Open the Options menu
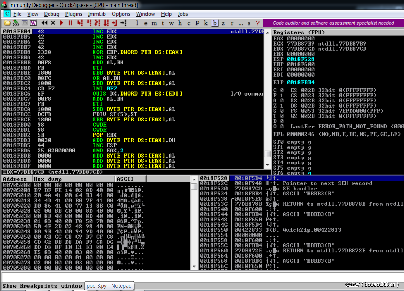The width and height of the screenshot is (404, 291). [x=121, y=14]
